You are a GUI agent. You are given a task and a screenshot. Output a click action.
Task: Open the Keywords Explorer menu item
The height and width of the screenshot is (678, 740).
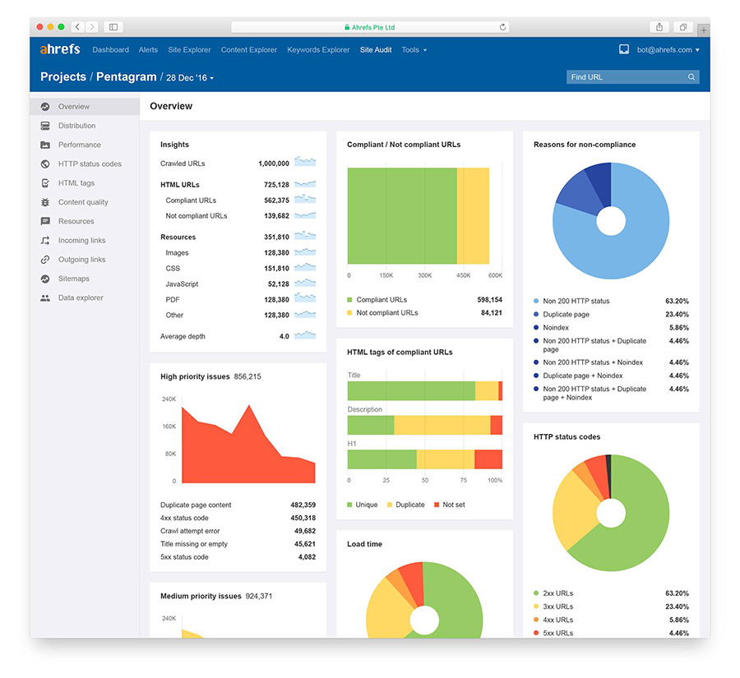click(x=318, y=49)
